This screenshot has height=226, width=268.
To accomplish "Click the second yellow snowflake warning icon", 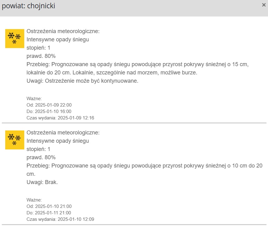I will click(15, 140).
